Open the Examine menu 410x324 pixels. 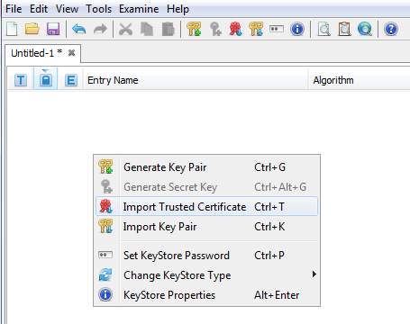tap(139, 9)
